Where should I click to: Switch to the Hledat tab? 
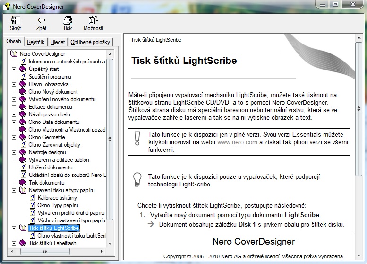point(58,42)
